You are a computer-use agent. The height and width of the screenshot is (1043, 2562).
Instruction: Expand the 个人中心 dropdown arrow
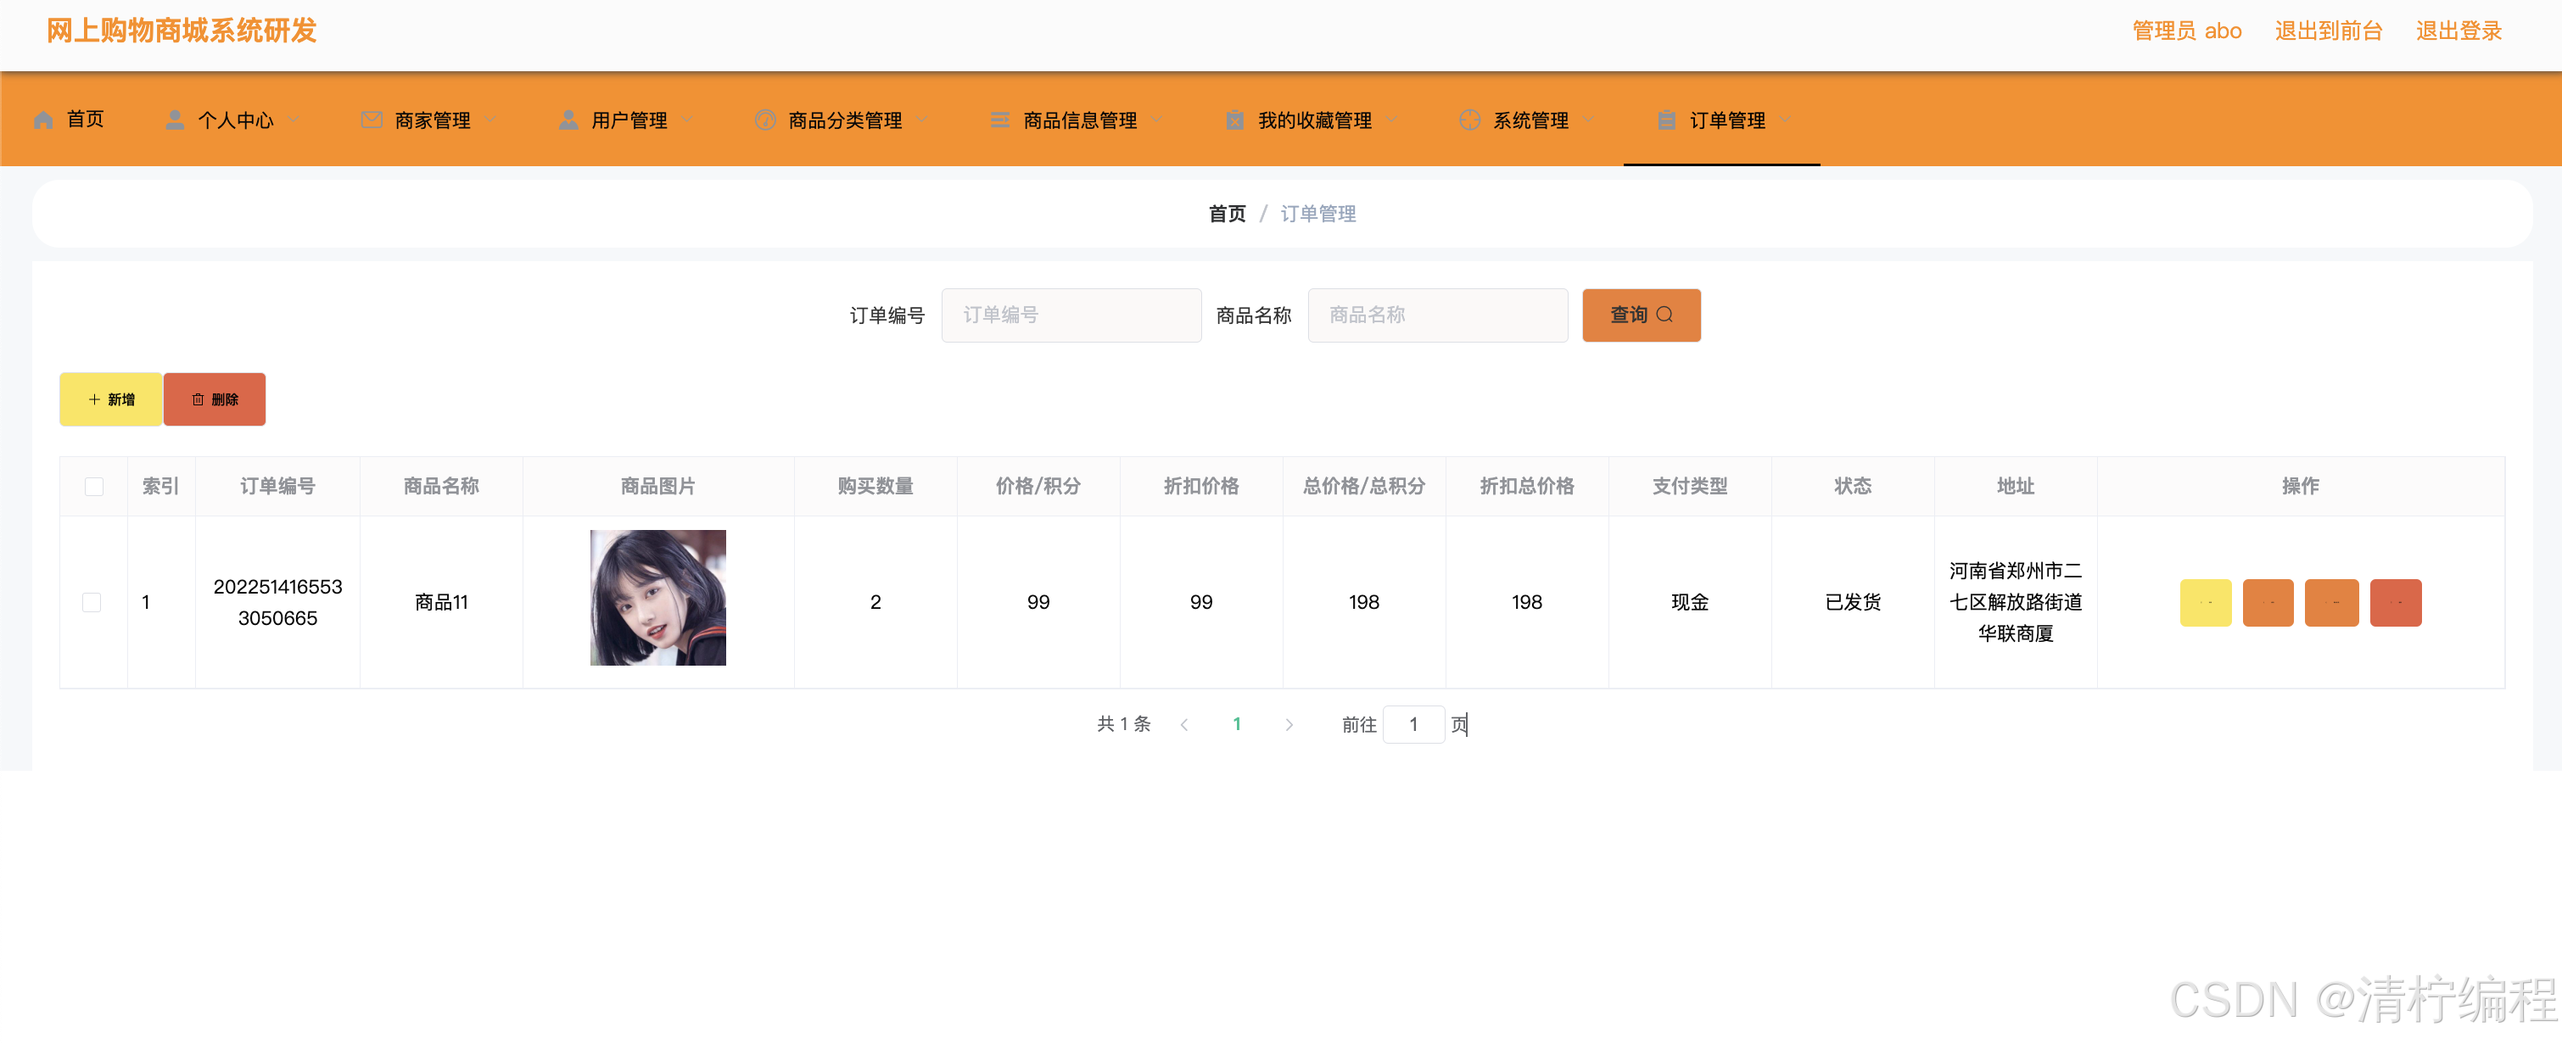point(294,120)
